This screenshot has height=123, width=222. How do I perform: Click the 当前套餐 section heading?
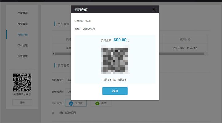tap(63, 24)
